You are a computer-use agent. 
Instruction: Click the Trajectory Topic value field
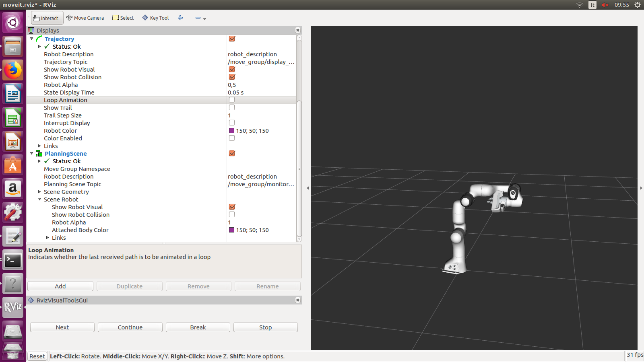[261, 62]
